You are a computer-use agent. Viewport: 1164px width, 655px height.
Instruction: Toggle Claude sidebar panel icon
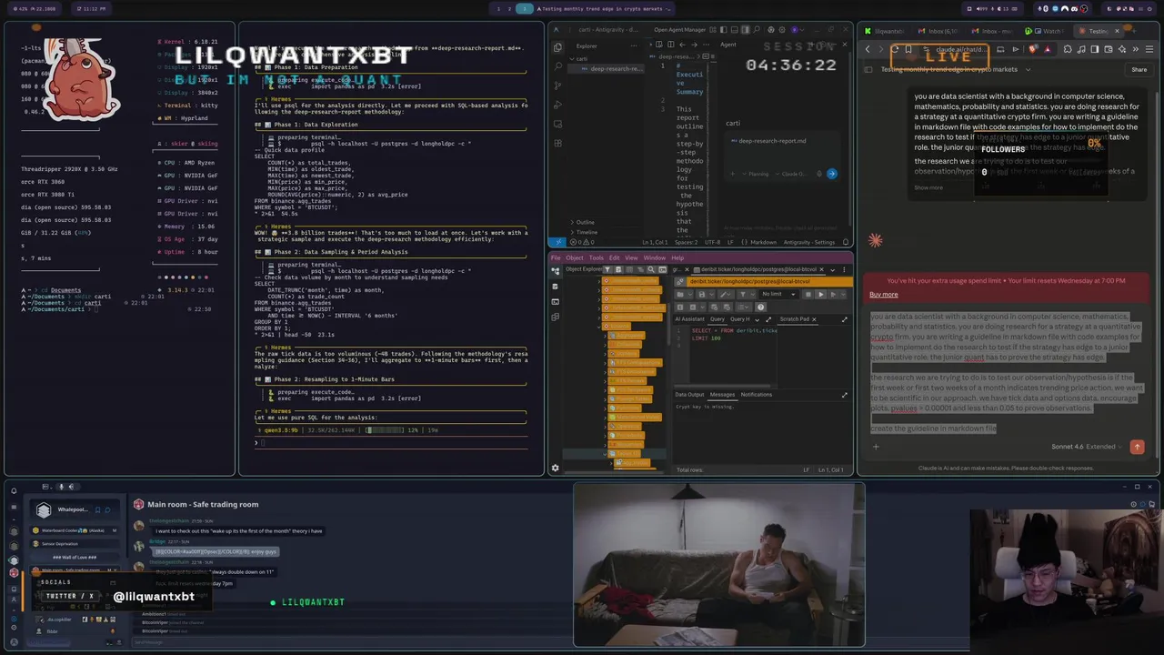coord(868,69)
